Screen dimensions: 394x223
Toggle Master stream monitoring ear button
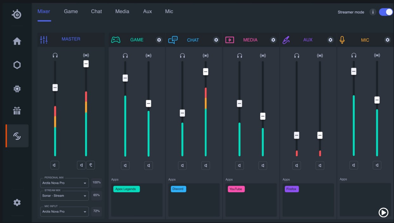[91, 165]
